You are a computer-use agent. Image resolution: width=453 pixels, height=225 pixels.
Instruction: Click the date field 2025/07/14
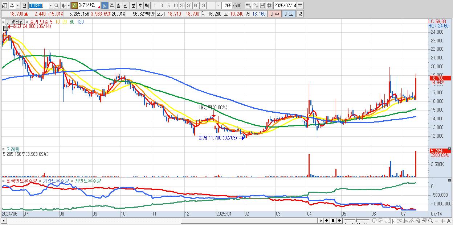coord(285,5)
